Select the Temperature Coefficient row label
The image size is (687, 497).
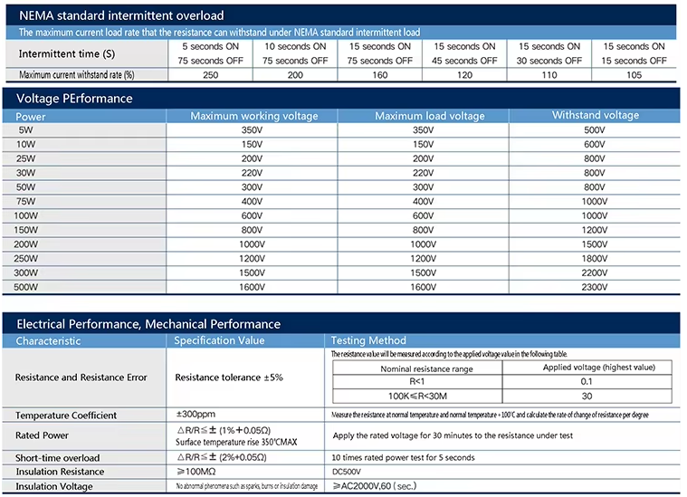66,415
